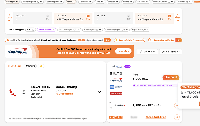Click the Offer Ending Soon badge
This screenshot has width=200, height=126.
pos(190,87)
